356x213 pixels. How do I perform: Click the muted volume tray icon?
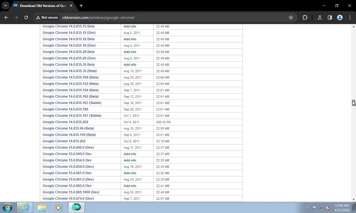coord(328,208)
